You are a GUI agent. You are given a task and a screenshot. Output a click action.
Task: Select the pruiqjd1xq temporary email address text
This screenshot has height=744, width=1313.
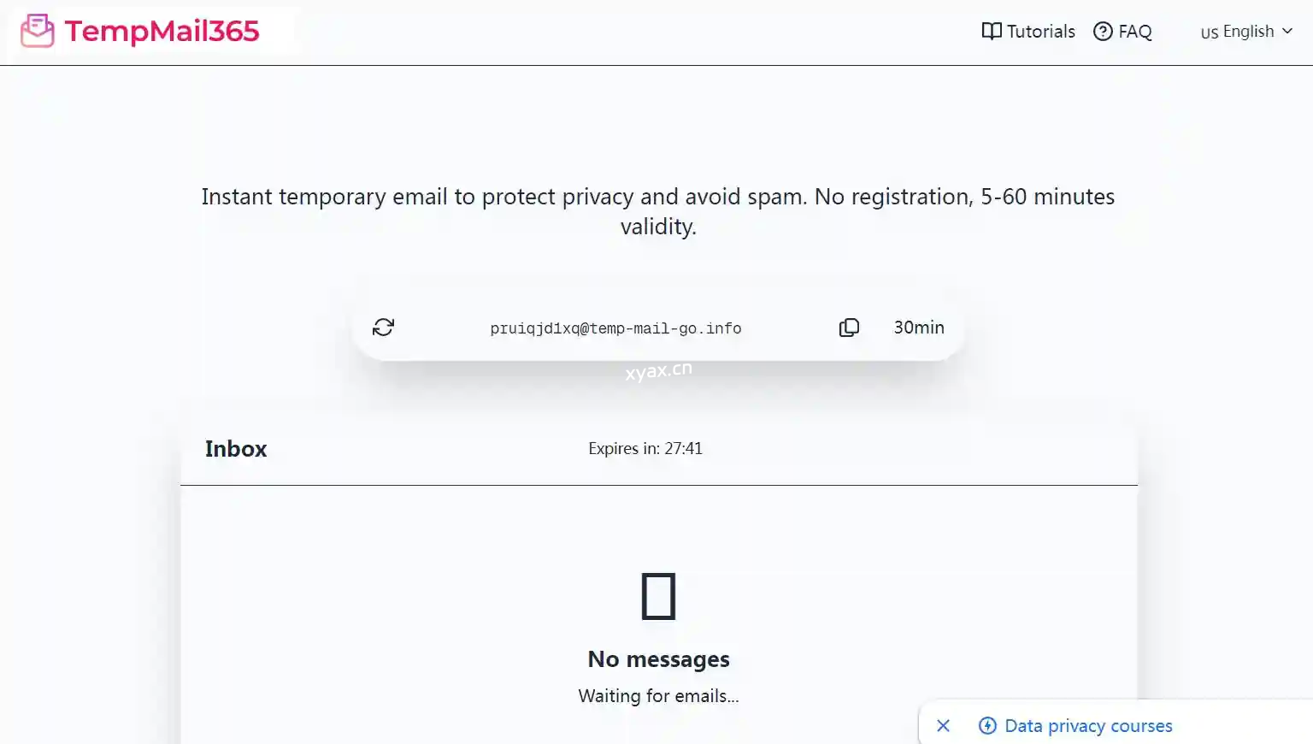615,328
